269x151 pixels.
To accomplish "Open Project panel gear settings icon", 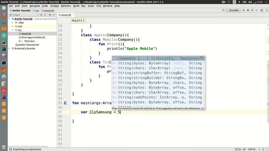I will 50,15.
